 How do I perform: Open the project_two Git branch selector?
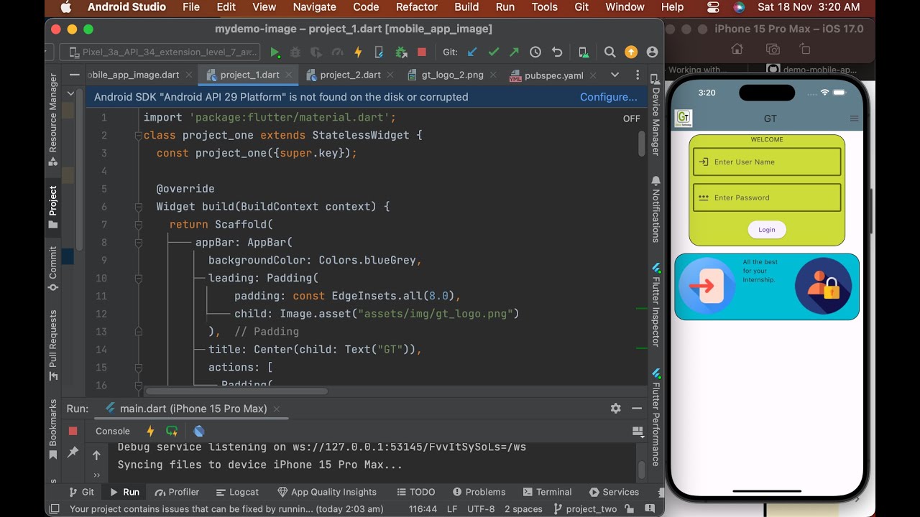point(585,509)
